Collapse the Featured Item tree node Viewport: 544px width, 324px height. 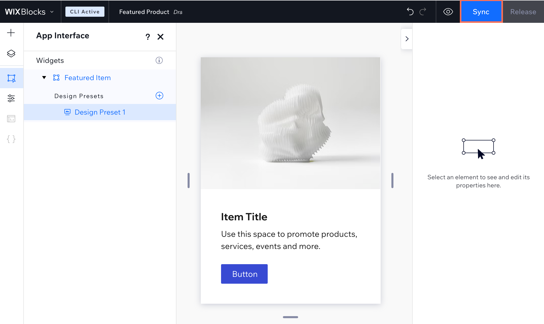point(44,78)
